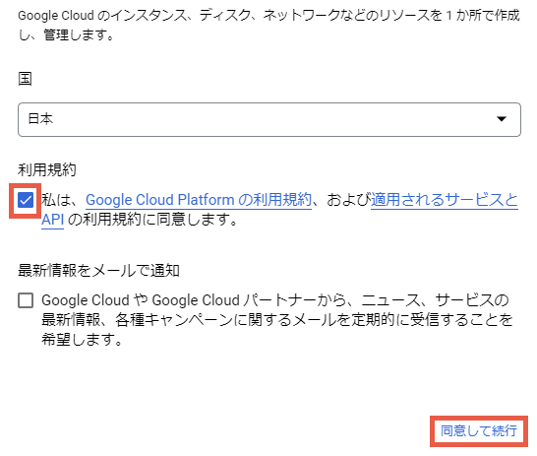Screen dimensions: 537x456
Task: Select the 日本 text inside country box
Action: pyautogui.click(x=40, y=119)
